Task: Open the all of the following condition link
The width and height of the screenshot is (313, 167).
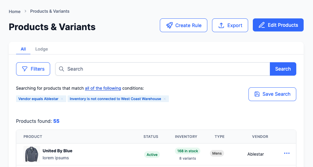Action: point(103,88)
